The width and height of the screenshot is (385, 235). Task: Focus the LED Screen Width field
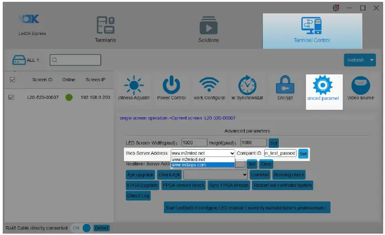[194, 142]
